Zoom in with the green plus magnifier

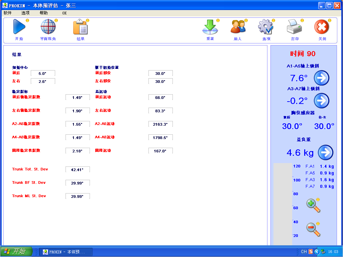pos(314,206)
